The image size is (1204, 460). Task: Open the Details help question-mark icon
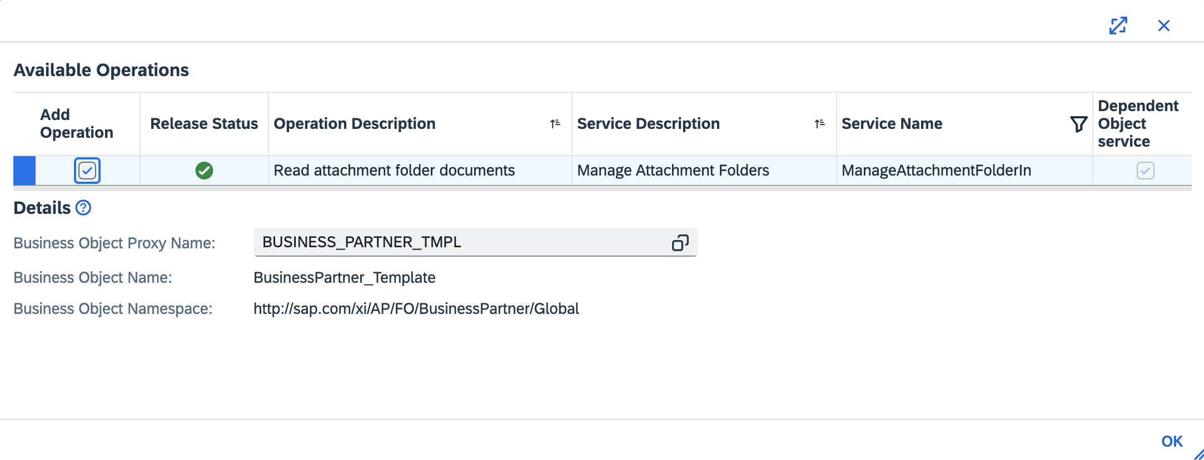tap(83, 208)
